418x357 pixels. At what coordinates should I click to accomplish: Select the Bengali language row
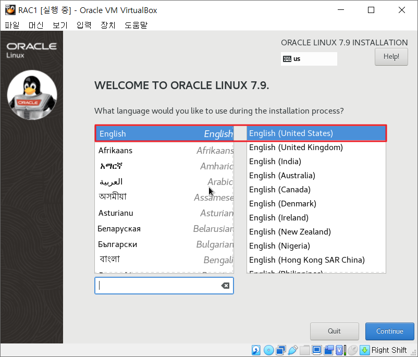click(164, 260)
